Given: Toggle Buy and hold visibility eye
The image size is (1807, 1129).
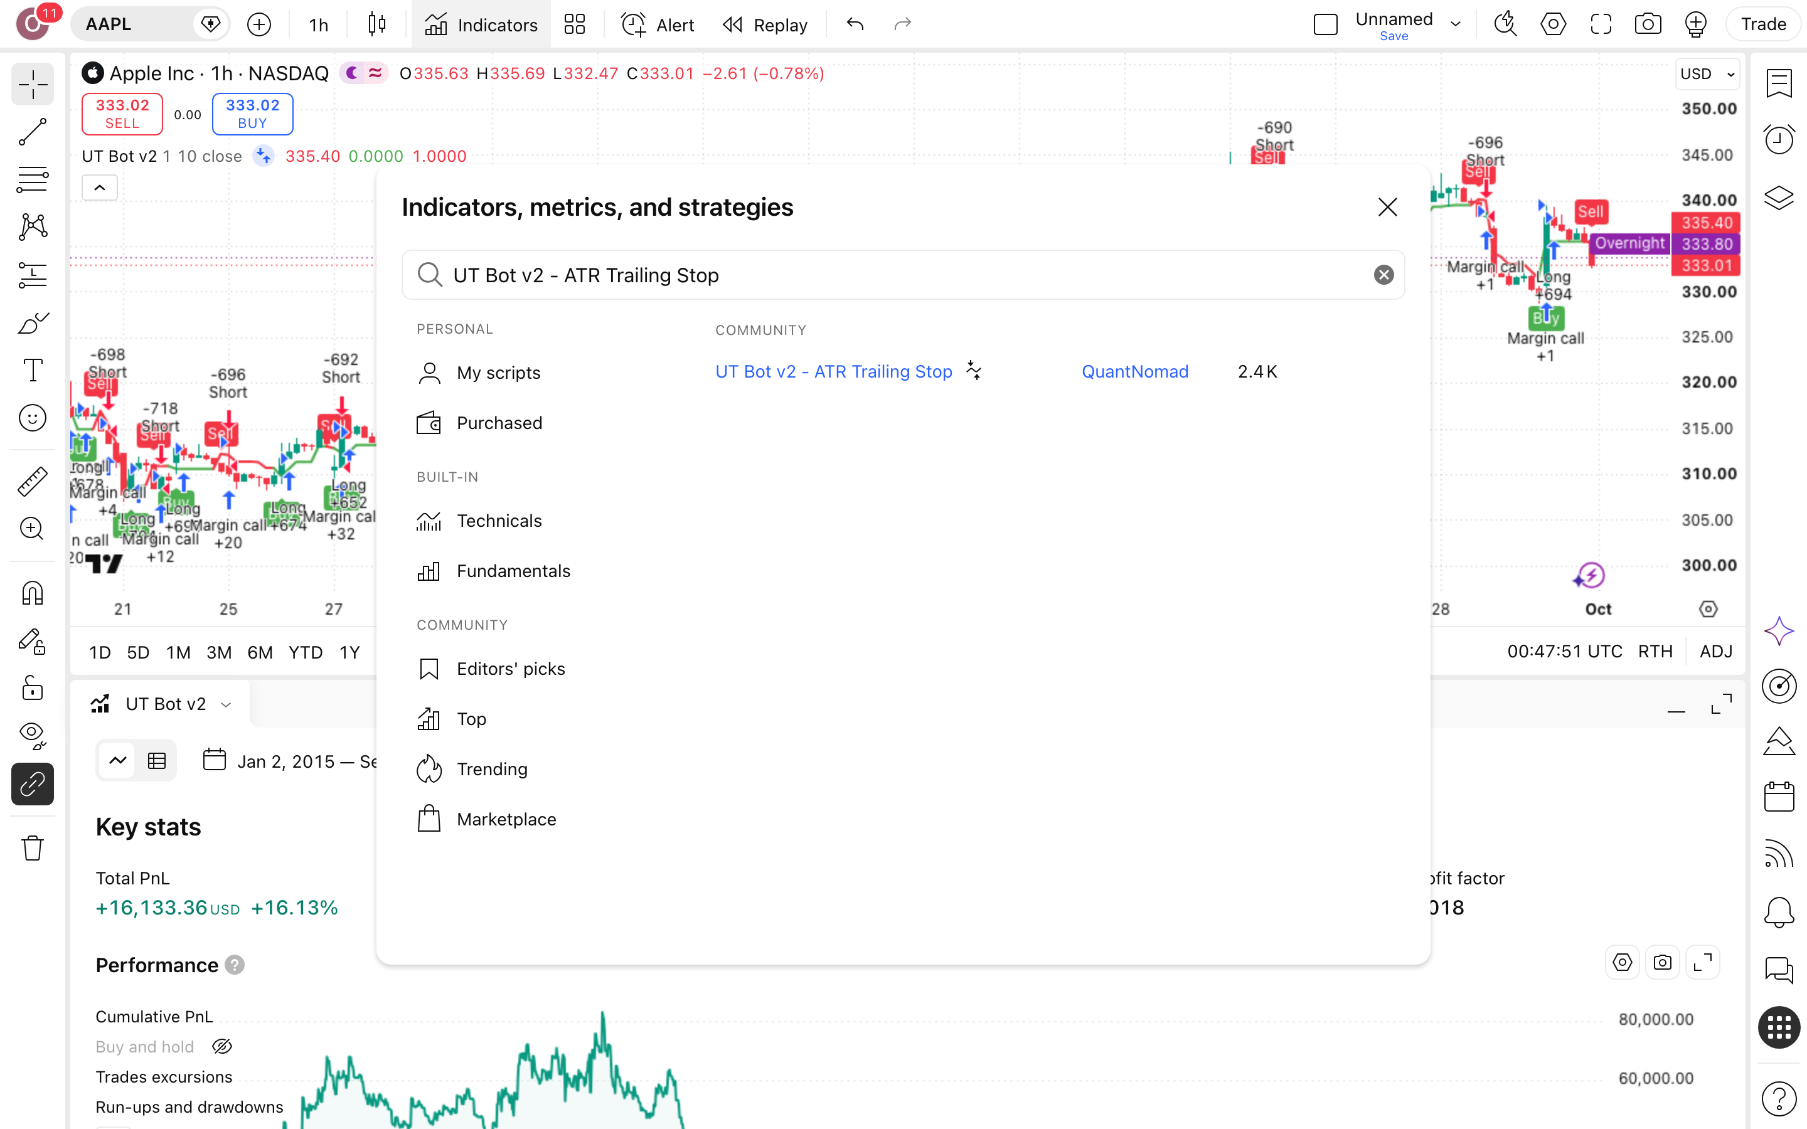Looking at the screenshot, I should pos(221,1046).
